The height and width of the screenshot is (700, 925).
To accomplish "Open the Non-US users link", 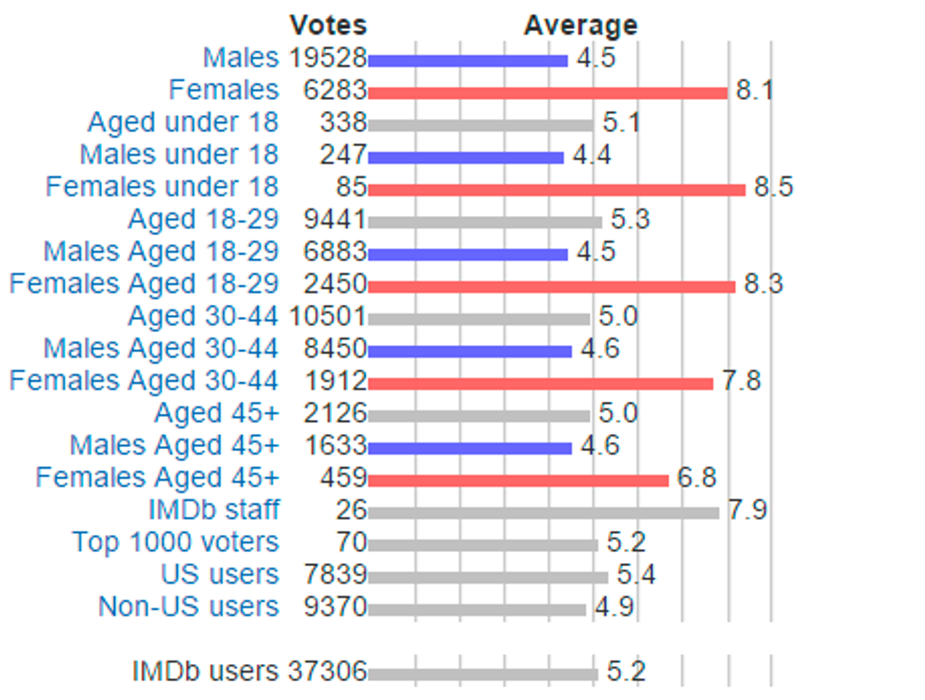I will click(189, 607).
